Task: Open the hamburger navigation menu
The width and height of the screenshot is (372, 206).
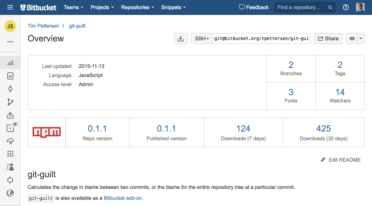Action: 10,7
